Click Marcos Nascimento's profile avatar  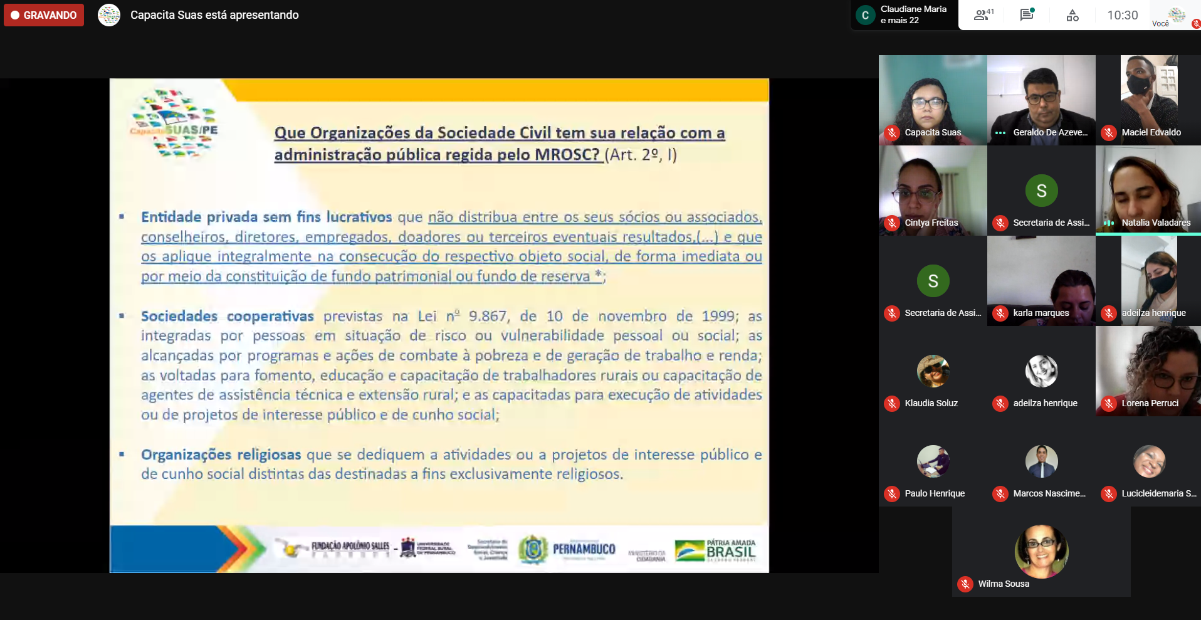coord(1041,461)
